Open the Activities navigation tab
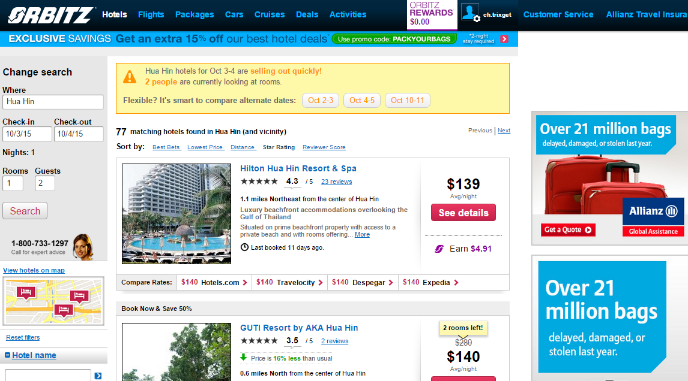 coord(348,14)
